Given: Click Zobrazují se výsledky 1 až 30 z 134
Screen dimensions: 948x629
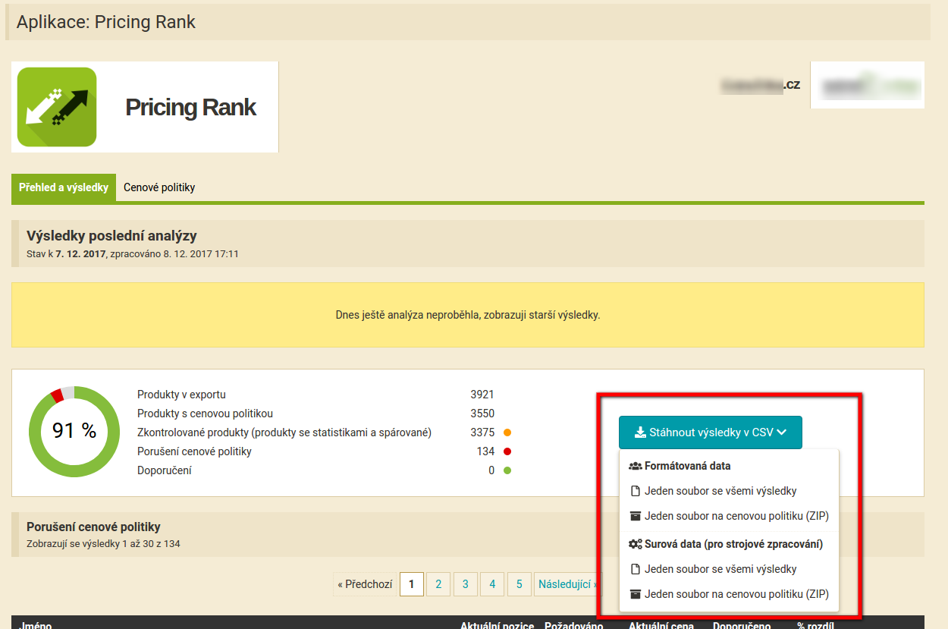Looking at the screenshot, I should [x=103, y=543].
